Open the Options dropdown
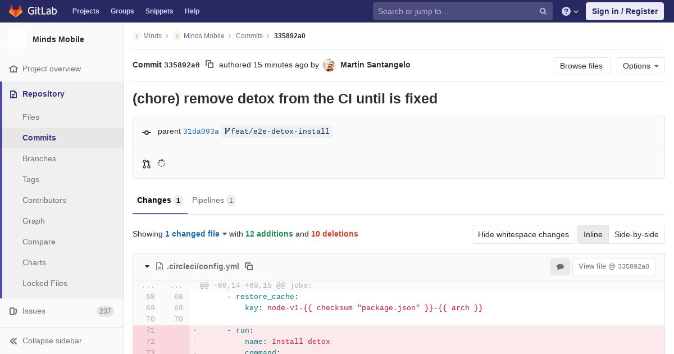The height and width of the screenshot is (354, 674). tap(640, 66)
